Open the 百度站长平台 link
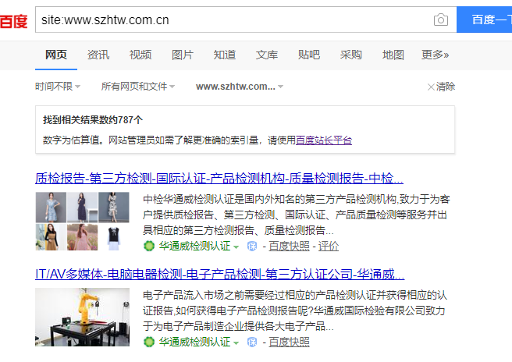Image resolution: width=512 pixels, height=362 pixels. click(324, 140)
